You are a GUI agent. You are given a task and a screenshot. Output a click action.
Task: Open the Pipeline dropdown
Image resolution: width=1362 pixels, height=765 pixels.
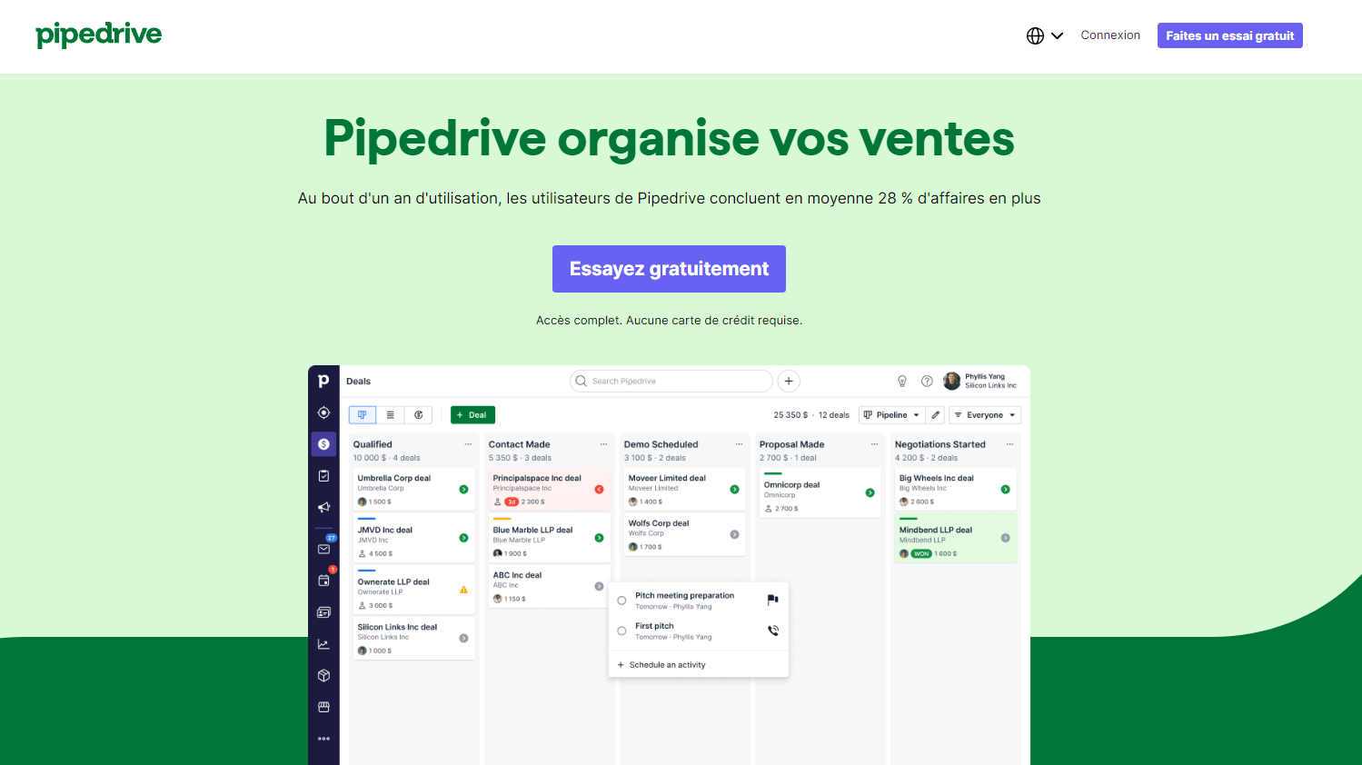pos(891,415)
